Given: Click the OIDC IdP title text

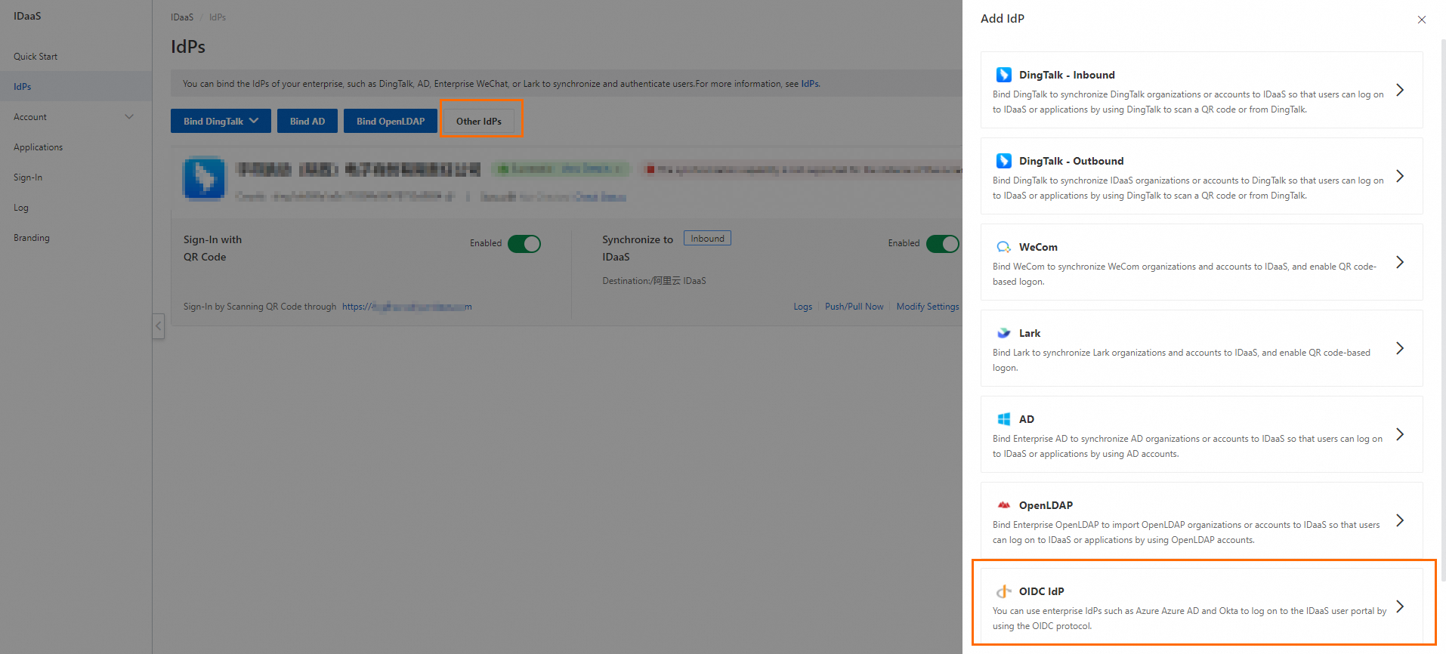Looking at the screenshot, I should pyautogui.click(x=1041, y=591).
